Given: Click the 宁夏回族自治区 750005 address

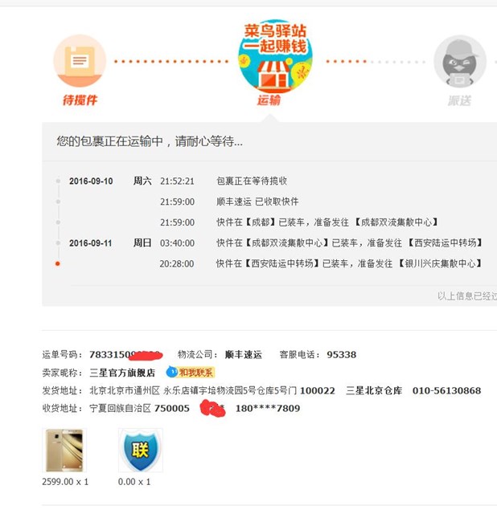Looking at the screenshot, I should click(x=139, y=408).
